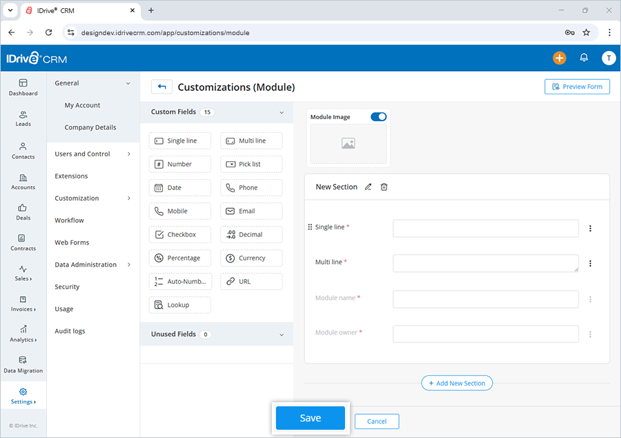Click the Preview Form button
The width and height of the screenshot is (621, 438).
point(577,86)
